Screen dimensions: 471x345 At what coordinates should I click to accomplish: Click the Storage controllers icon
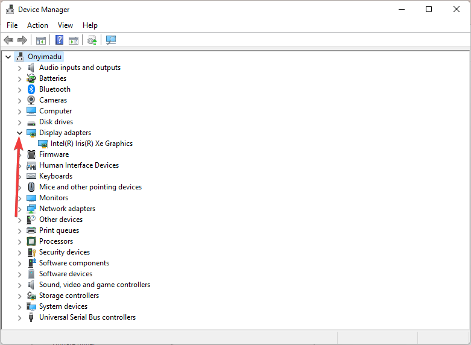point(31,296)
